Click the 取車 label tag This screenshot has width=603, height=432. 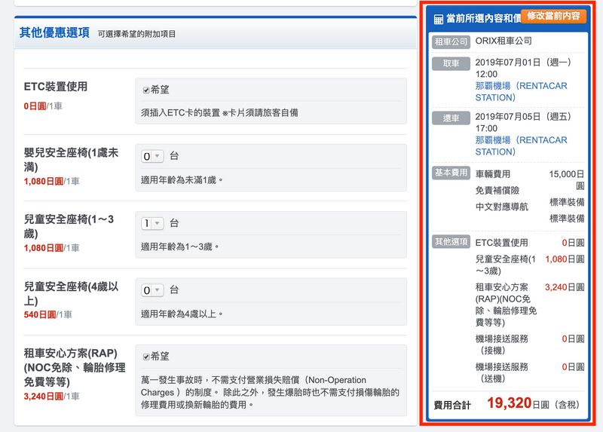(x=451, y=63)
